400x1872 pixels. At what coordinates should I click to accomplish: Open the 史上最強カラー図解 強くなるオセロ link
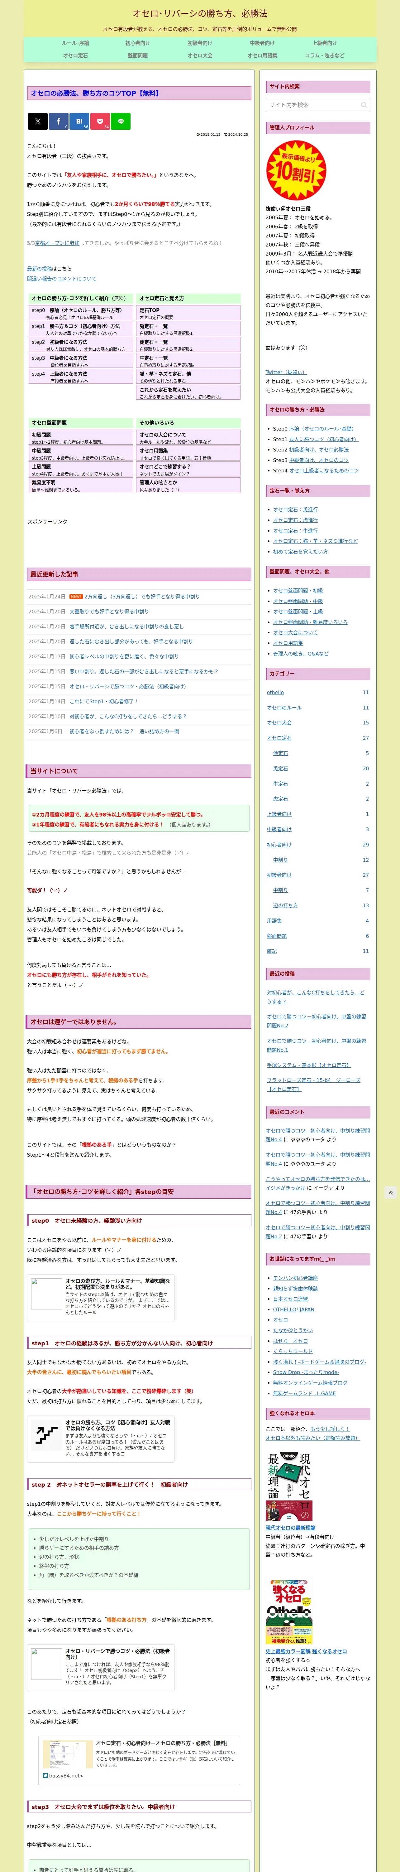pyautogui.click(x=306, y=1651)
